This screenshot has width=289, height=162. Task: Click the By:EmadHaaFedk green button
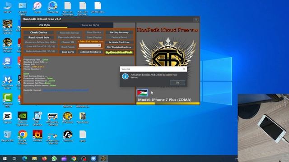tap(119, 52)
